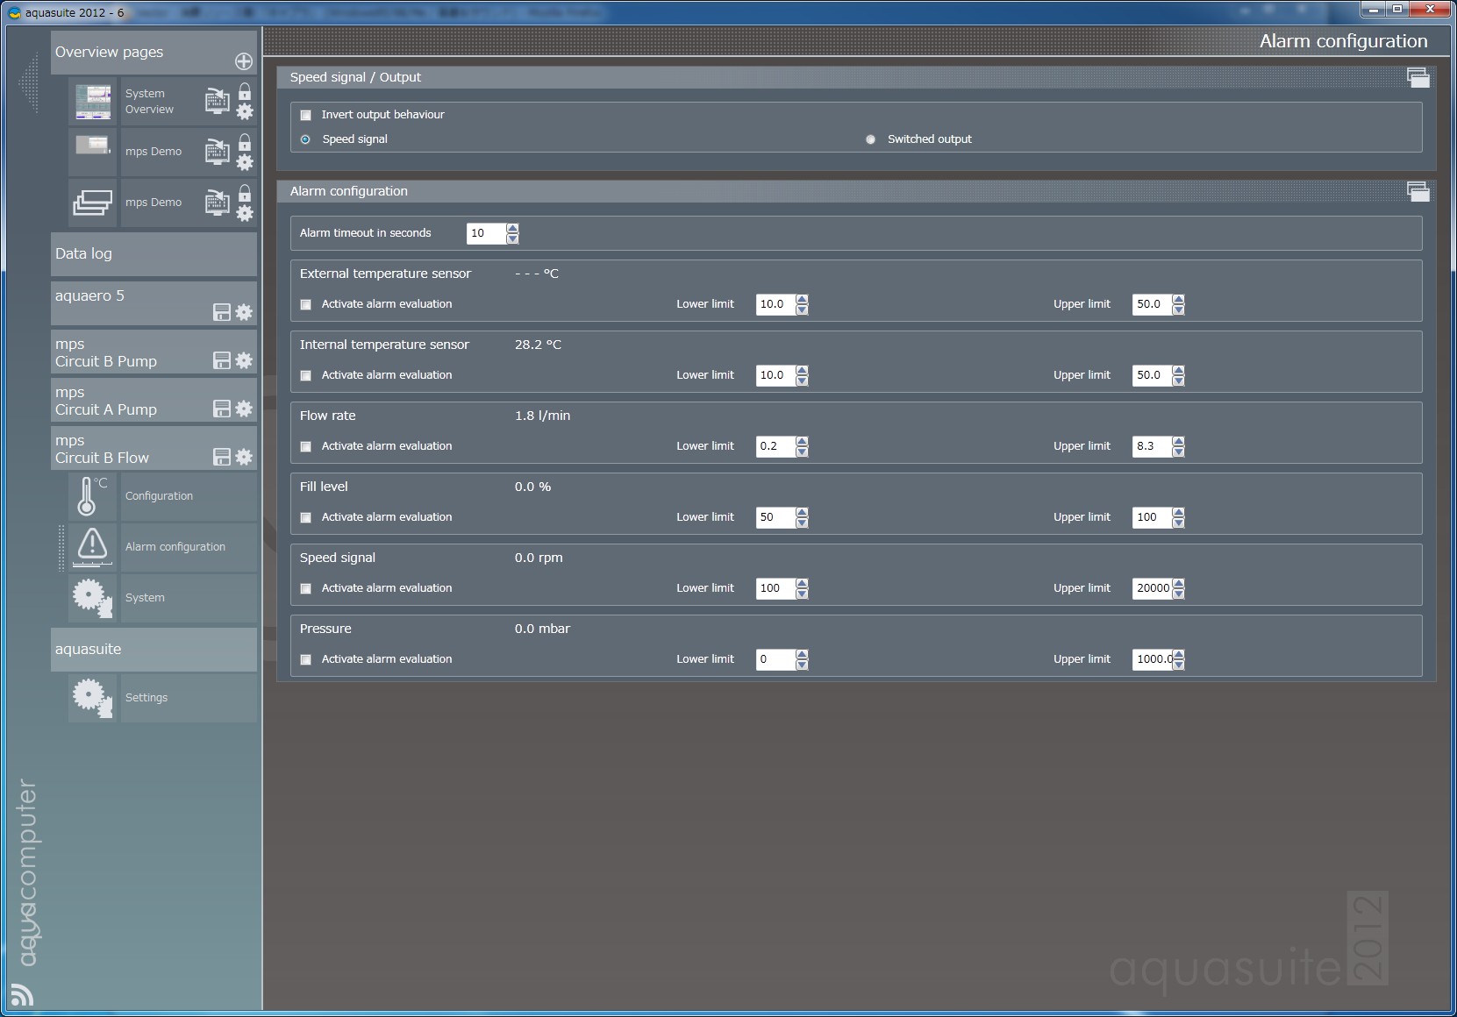Viewport: 1457px width, 1017px height.
Task: Select the Switched output radio button
Action: pyautogui.click(x=870, y=139)
